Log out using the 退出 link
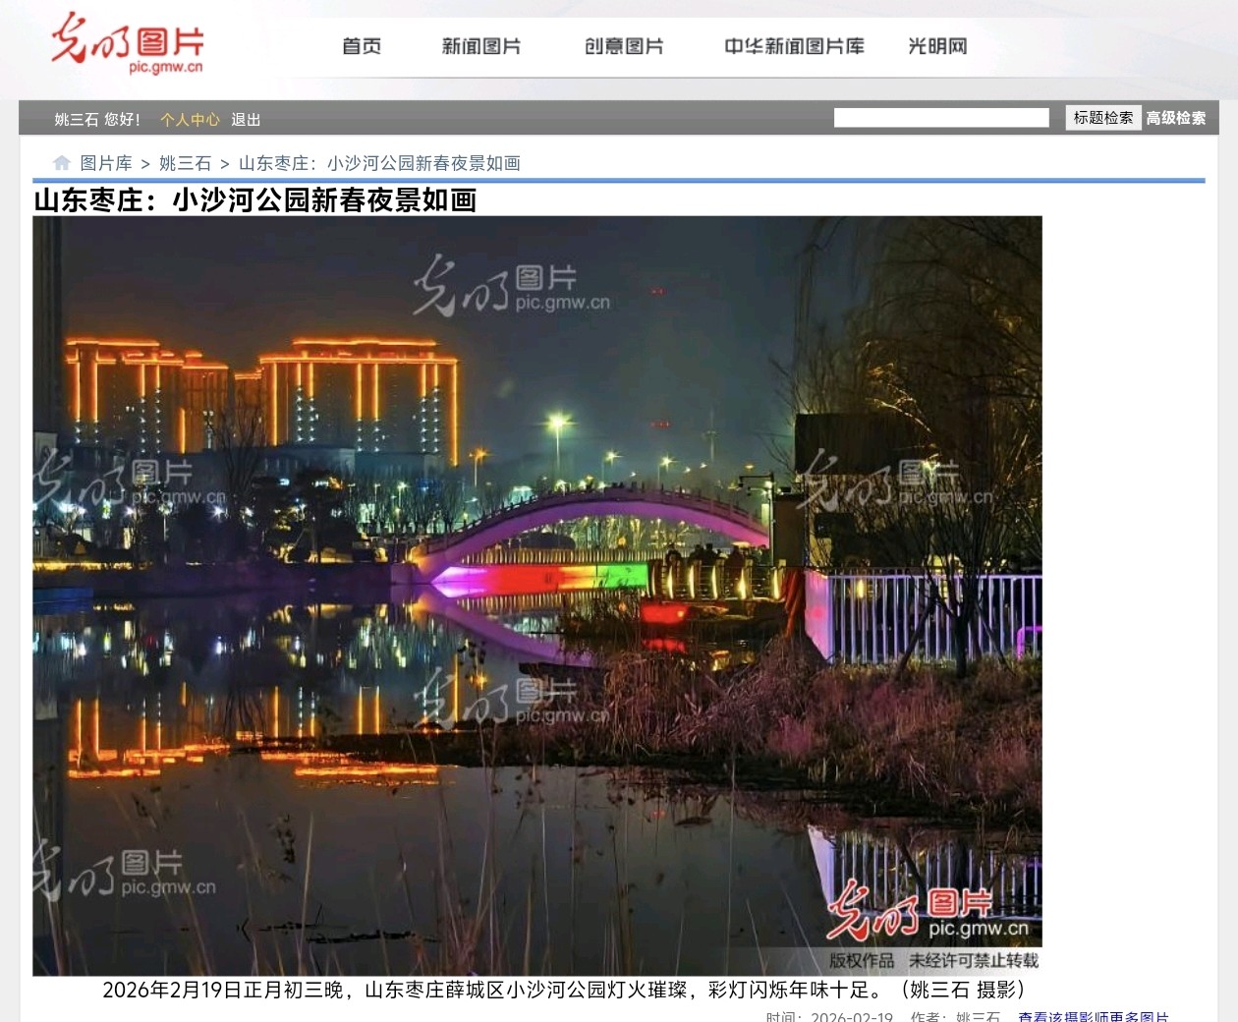 point(246,120)
